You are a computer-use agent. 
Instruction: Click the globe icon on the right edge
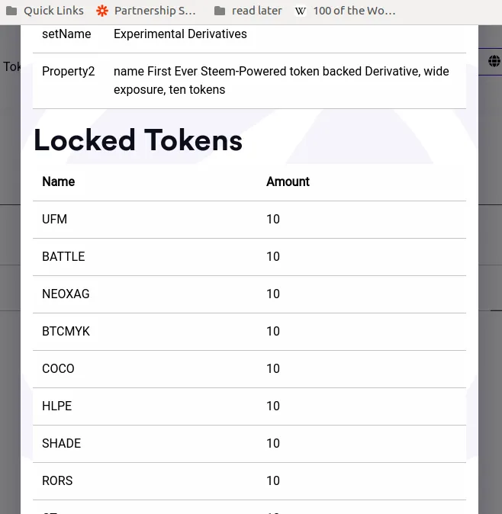pos(494,61)
